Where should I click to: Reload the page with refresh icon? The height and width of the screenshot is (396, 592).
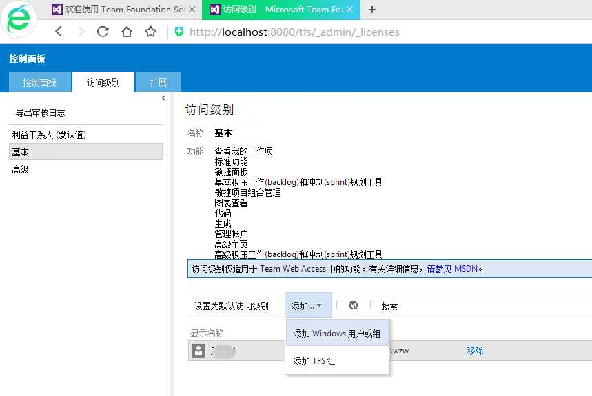click(103, 32)
